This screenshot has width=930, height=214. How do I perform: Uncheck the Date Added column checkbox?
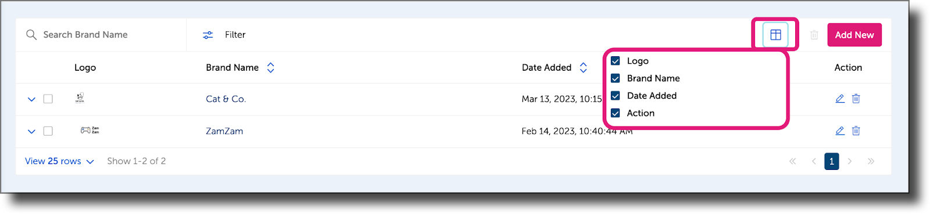616,96
